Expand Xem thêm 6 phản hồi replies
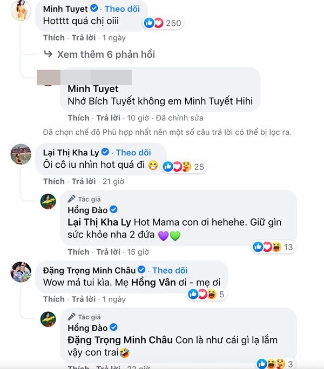Image resolution: width=324 pixels, height=369 pixels. click(x=99, y=54)
